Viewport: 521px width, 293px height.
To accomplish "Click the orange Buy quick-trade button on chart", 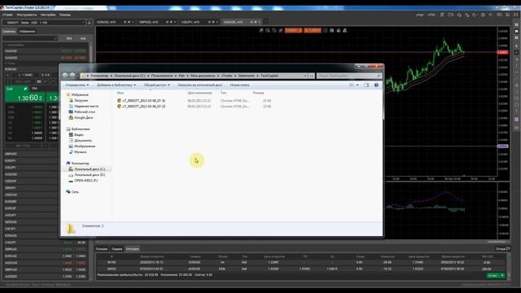I will tap(313, 30).
